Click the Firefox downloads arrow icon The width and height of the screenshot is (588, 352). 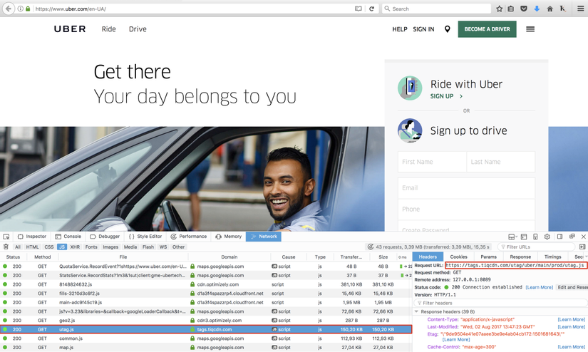point(537,9)
